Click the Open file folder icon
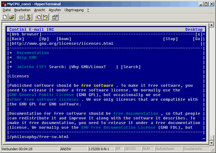The height and width of the screenshot is (153, 216). (12, 17)
